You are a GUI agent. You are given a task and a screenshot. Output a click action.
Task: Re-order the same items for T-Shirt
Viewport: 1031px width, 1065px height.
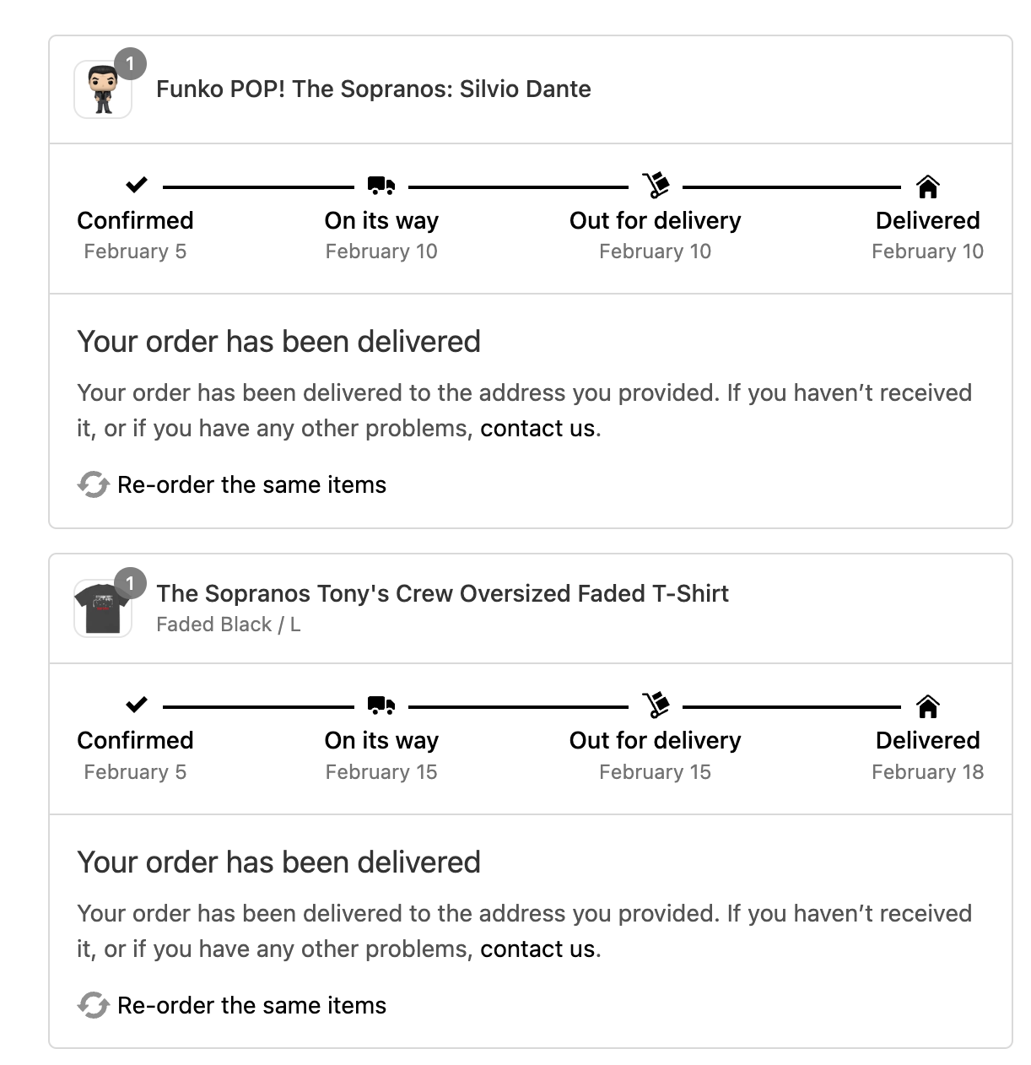pyautogui.click(x=251, y=1005)
